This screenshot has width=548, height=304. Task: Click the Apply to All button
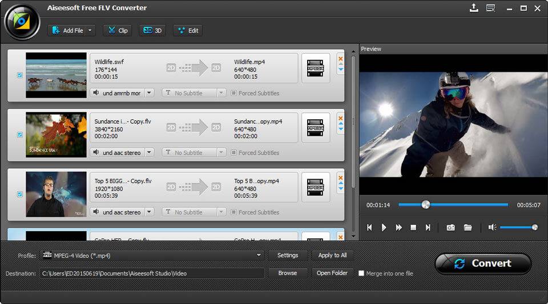point(332,256)
